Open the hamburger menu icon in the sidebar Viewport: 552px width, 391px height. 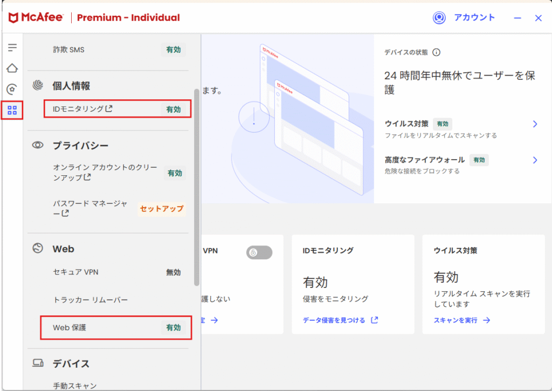click(x=12, y=47)
